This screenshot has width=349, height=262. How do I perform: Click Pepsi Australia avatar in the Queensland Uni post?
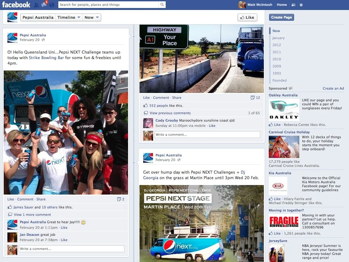coord(12,38)
